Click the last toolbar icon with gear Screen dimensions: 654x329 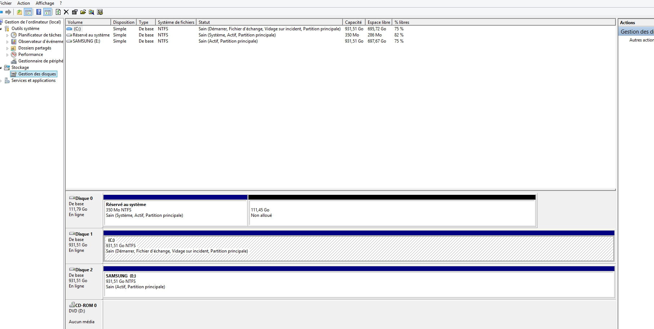coord(100,12)
